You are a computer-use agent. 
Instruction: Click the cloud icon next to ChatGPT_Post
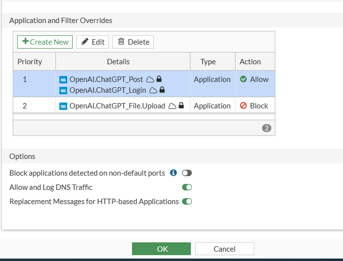pyautogui.click(x=150, y=79)
